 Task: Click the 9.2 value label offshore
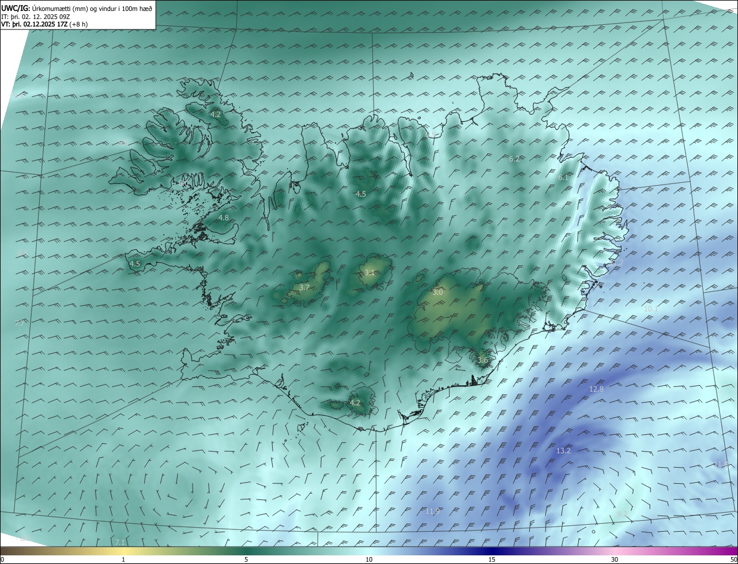click(622, 514)
